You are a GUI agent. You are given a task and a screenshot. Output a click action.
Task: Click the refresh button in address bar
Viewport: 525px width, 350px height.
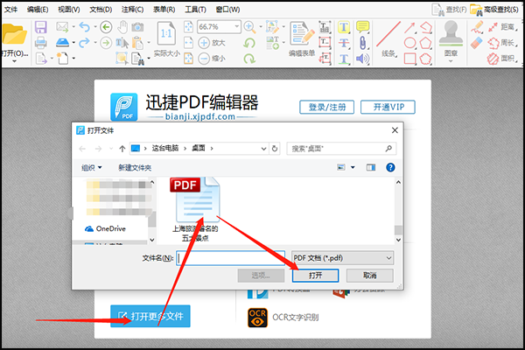coord(275,149)
